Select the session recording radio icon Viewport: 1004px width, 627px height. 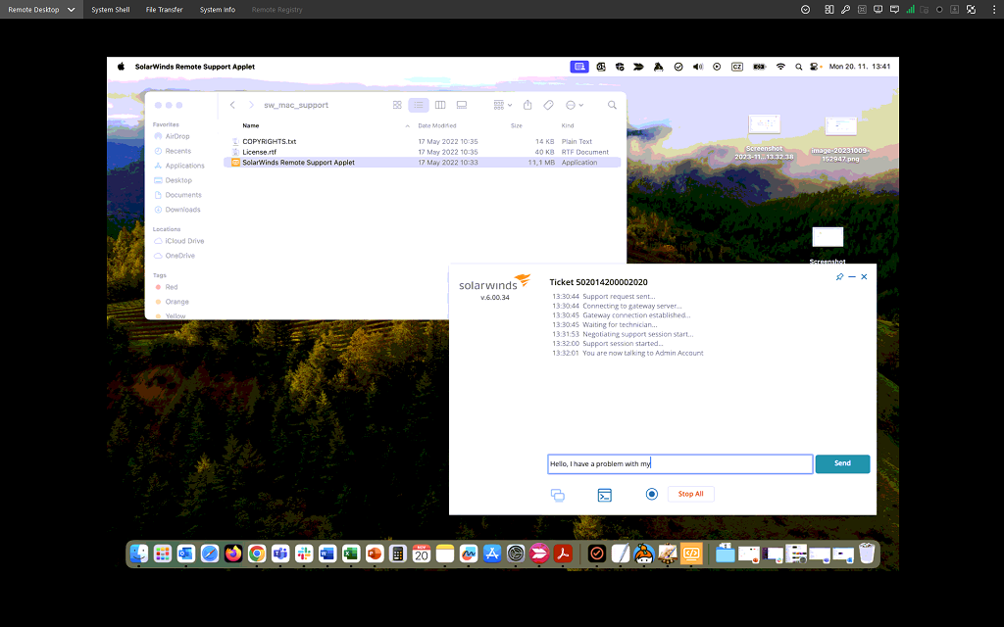[651, 494]
